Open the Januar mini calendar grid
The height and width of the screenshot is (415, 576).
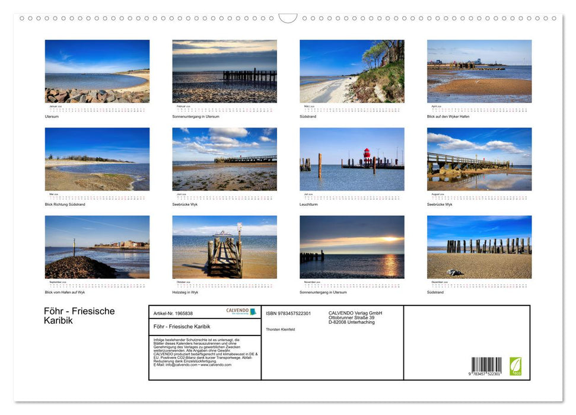[97, 110]
